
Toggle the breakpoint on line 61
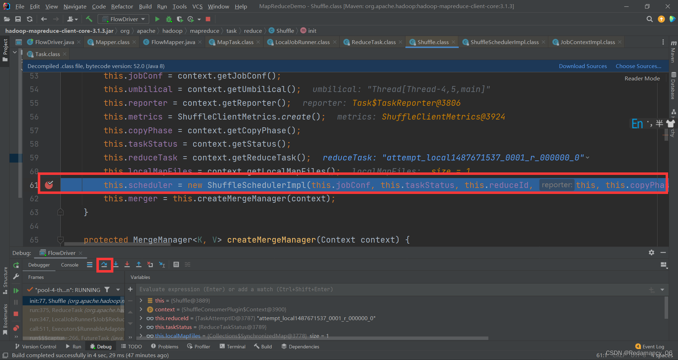(49, 185)
